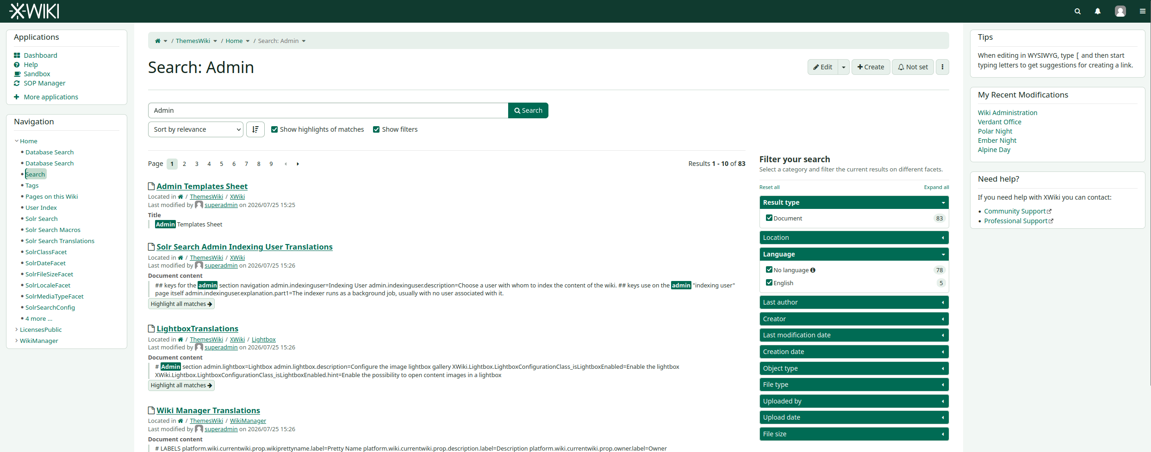Click the Help application icon
Screen dimensions: 1151x452
click(17, 65)
